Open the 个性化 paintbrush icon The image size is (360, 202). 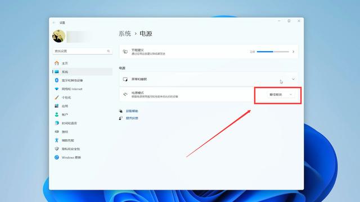tap(57, 97)
